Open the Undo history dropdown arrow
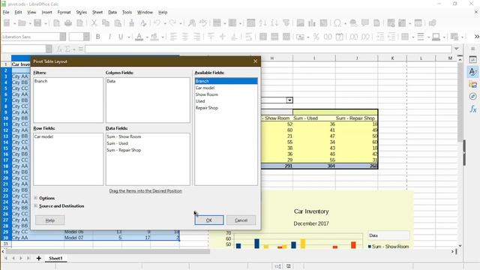 pyautogui.click(x=165, y=23)
